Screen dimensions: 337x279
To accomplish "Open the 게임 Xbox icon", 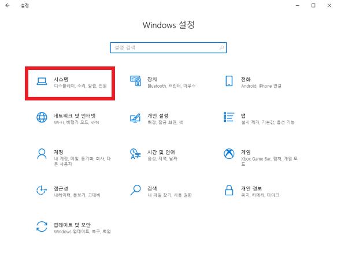I will (229, 154).
